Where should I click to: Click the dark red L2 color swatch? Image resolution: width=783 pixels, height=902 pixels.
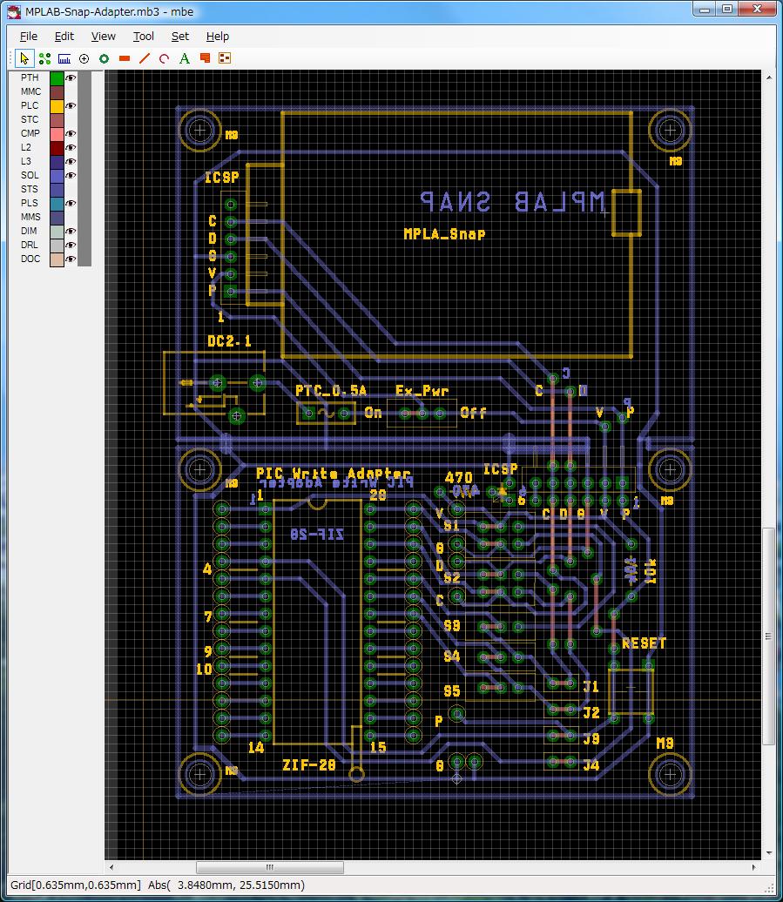57,147
